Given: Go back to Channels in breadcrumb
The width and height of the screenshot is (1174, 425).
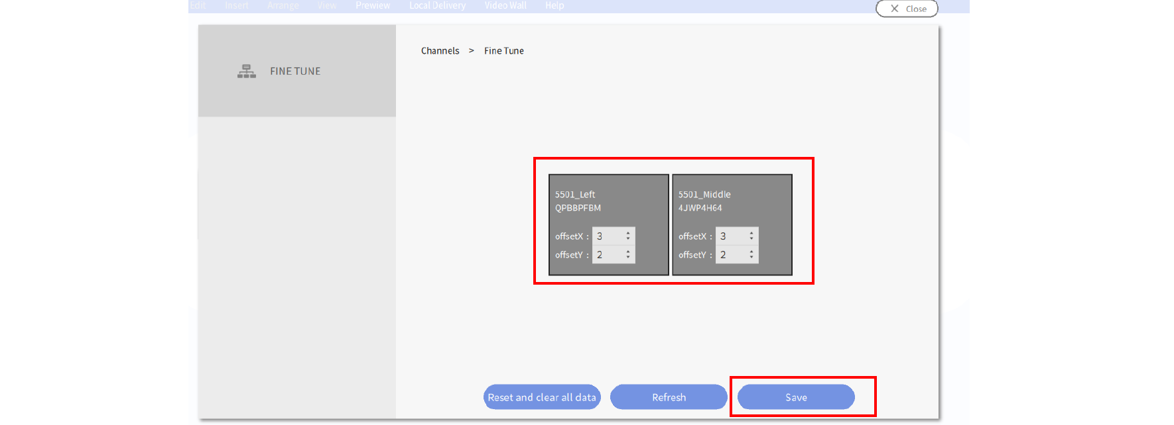Looking at the screenshot, I should click(x=440, y=51).
